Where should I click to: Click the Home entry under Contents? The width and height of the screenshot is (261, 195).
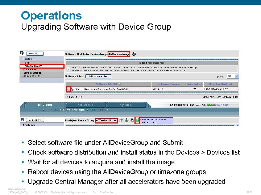[27, 63]
